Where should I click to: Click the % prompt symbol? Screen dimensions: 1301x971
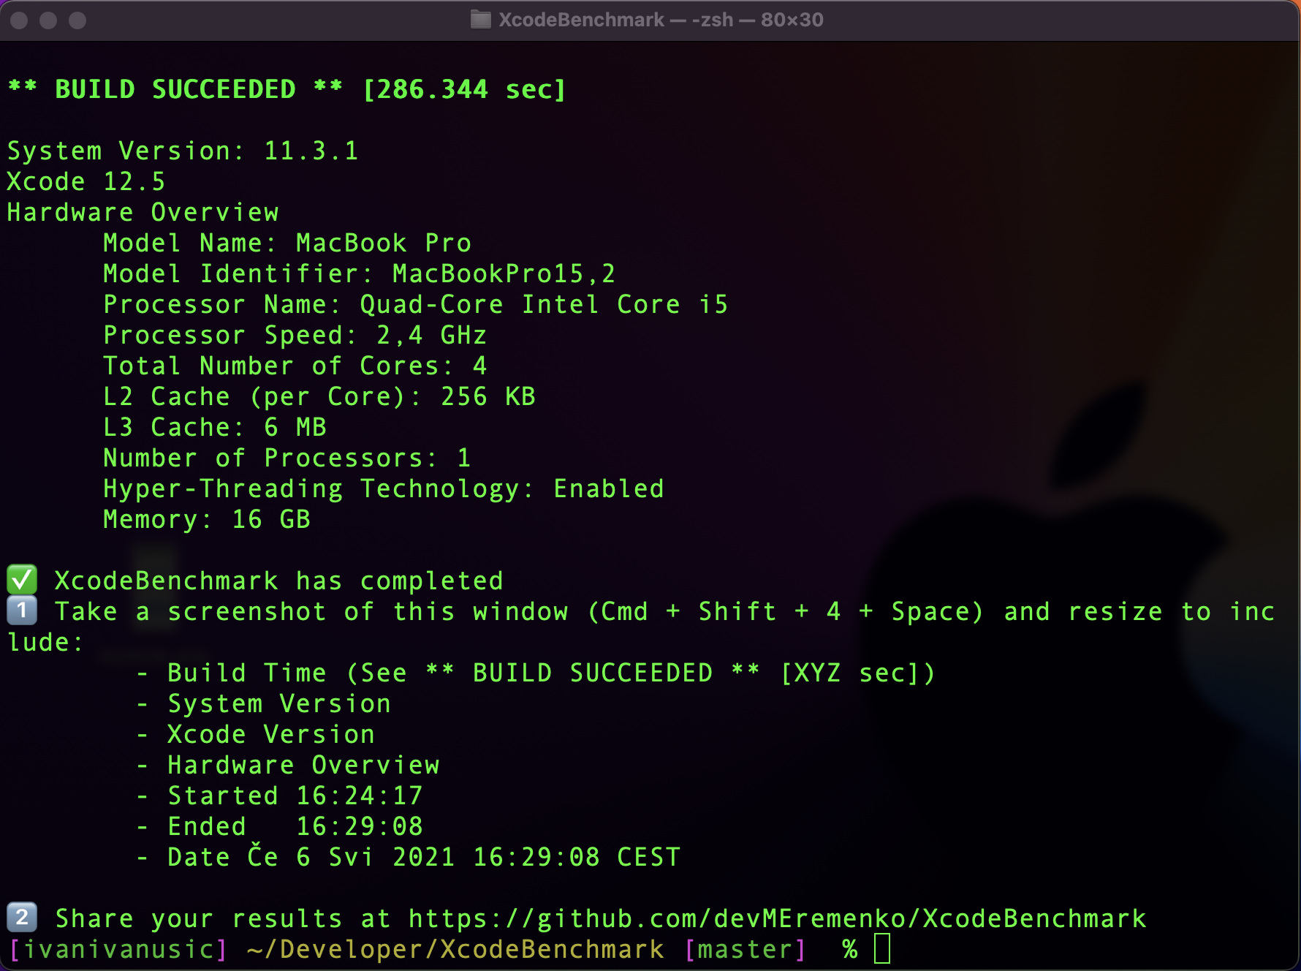click(x=849, y=949)
